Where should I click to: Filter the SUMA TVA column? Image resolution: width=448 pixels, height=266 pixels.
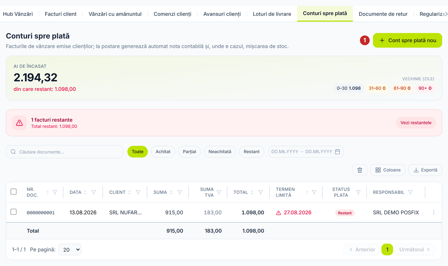click(219, 192)
